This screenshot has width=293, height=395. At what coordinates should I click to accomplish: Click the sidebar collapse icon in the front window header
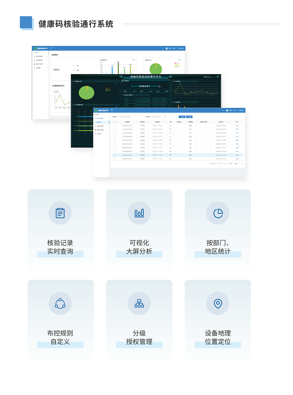[x=112, y=110]
